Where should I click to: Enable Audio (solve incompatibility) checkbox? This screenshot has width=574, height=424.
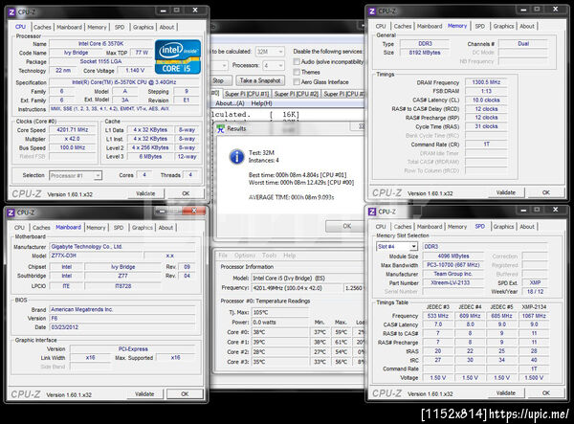pyautogui.click(x=297, y=61)
